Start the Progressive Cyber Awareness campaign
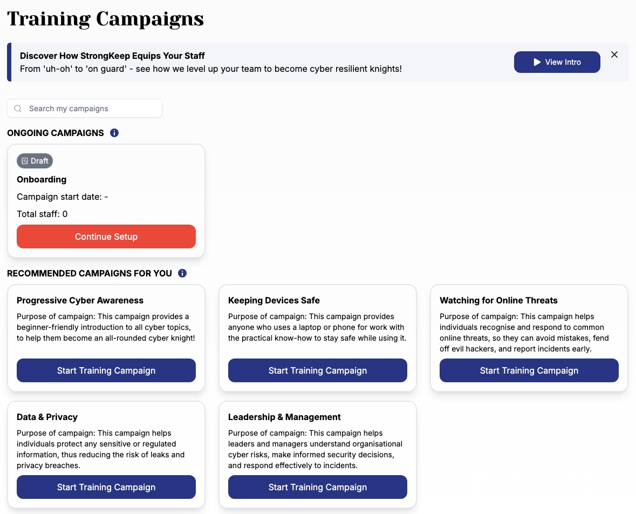The height and width of the screenshot is (514, 636). pyautogui.click(x=106, y=370)
